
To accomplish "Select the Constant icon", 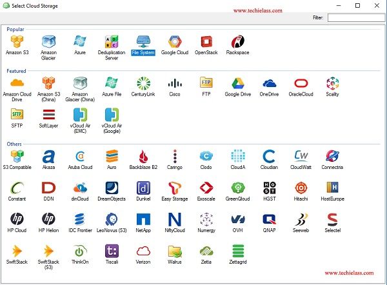I will coord(17,188).
